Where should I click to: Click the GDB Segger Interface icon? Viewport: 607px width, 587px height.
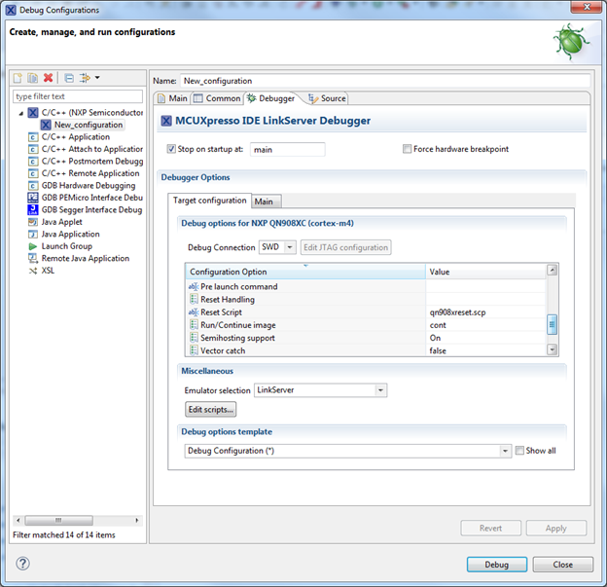point(33,209)
